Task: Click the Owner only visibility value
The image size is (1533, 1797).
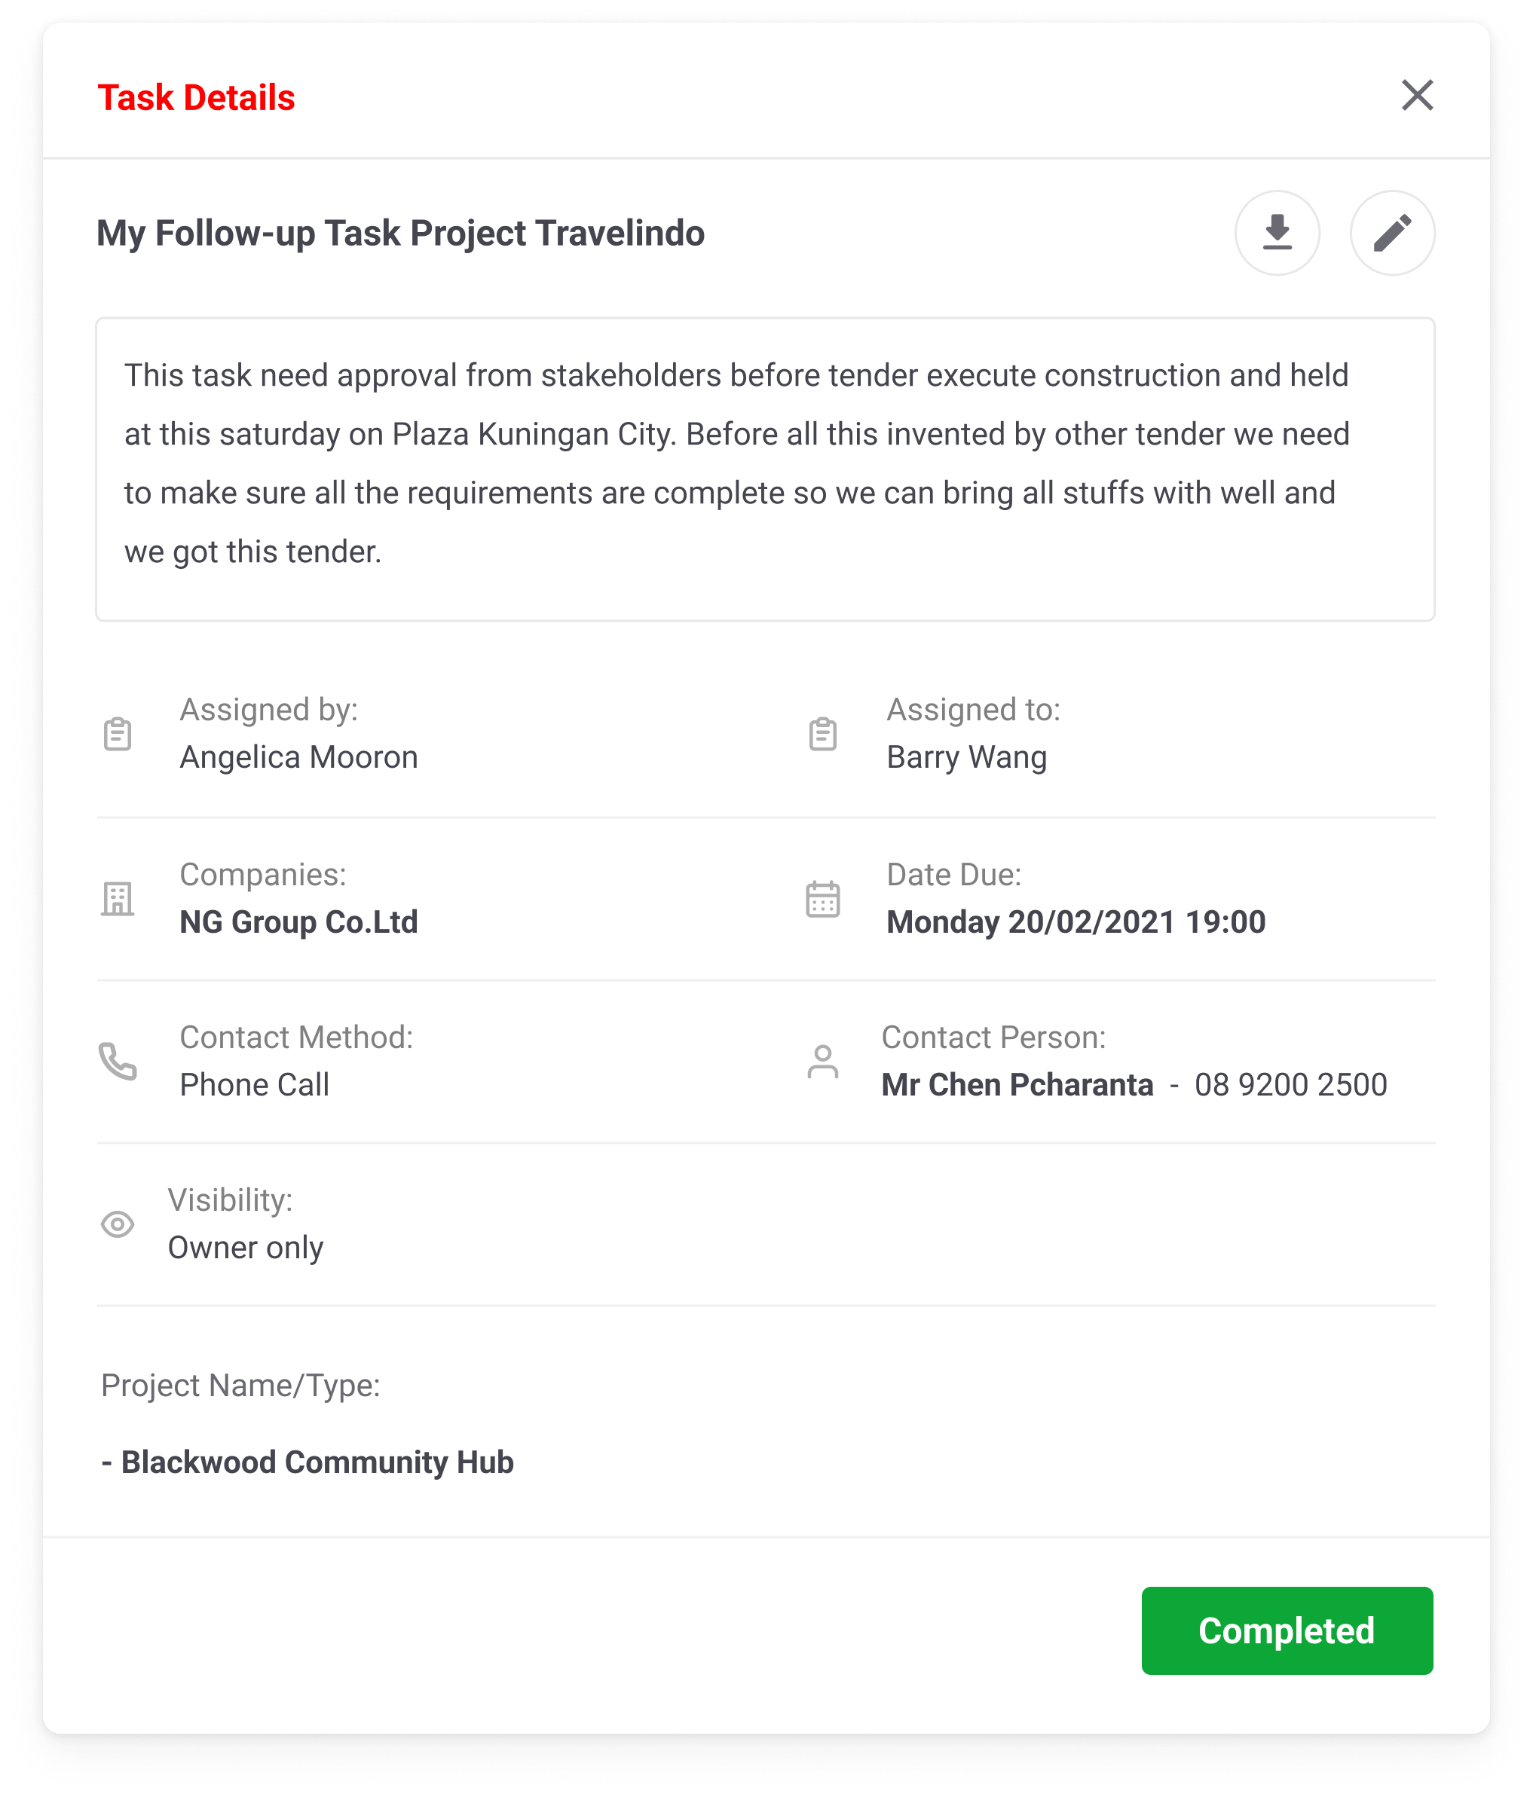Action: [x=246, y=1247]
